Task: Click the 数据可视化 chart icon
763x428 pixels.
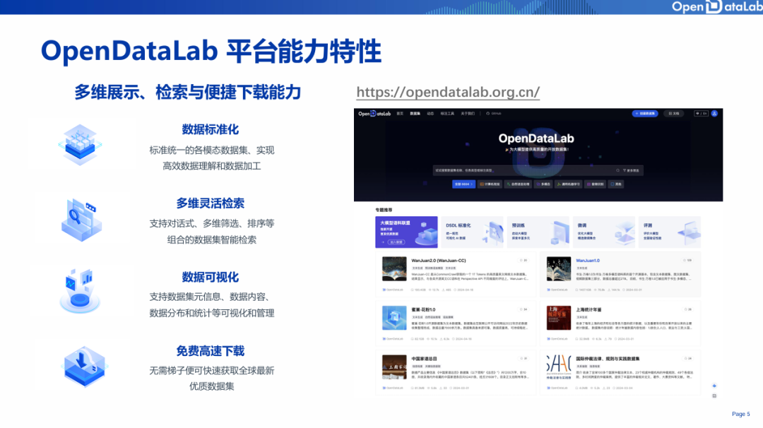Action: point(80,290)
